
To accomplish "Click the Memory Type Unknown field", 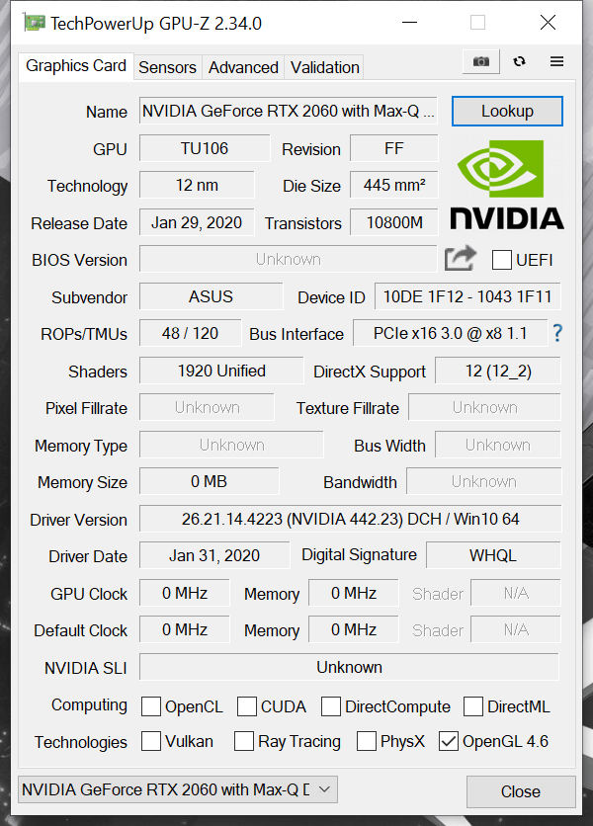I will [231, 445].
